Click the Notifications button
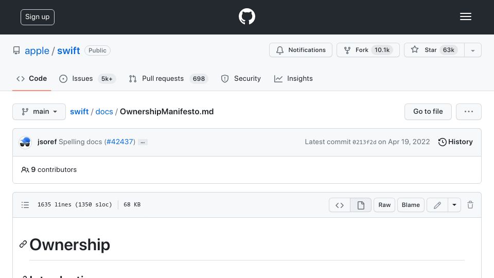This screenshot has height=278, width=494. [301, 50]
